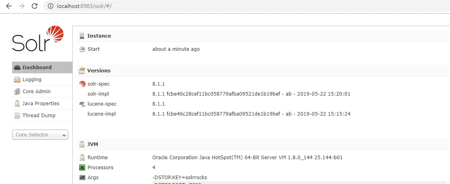The image size is (450, 184).
Task: Click the Start label
Action: pyautogui.click(x=94, y=49)
